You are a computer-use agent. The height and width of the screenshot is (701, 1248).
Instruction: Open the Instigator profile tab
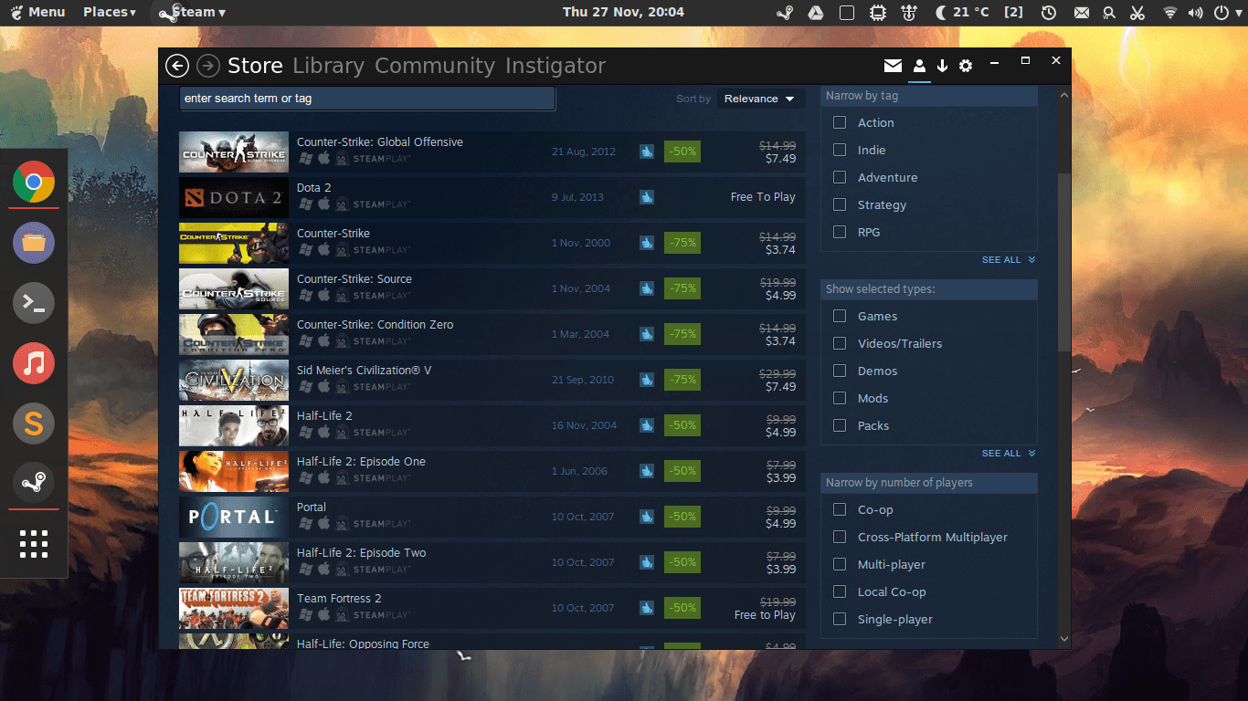(x=555, y=66)
